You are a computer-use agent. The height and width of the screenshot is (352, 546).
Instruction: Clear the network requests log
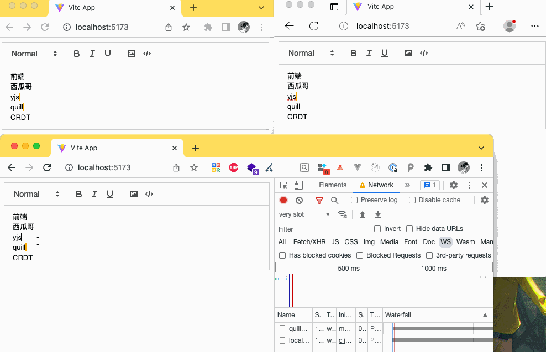298,200
